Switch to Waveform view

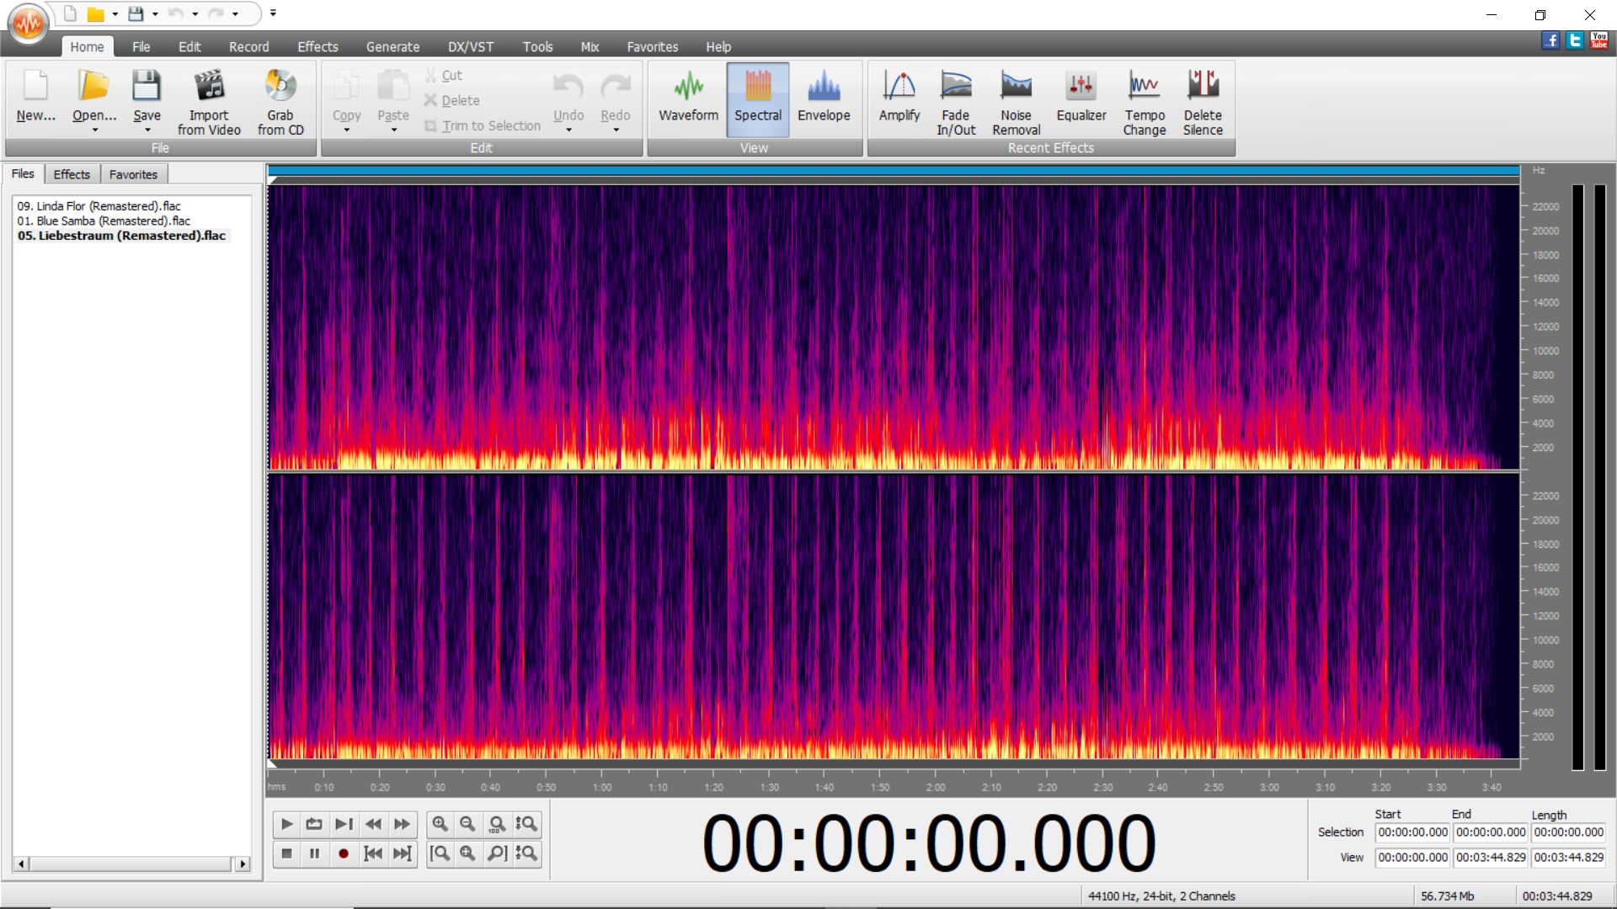[688, 99]
